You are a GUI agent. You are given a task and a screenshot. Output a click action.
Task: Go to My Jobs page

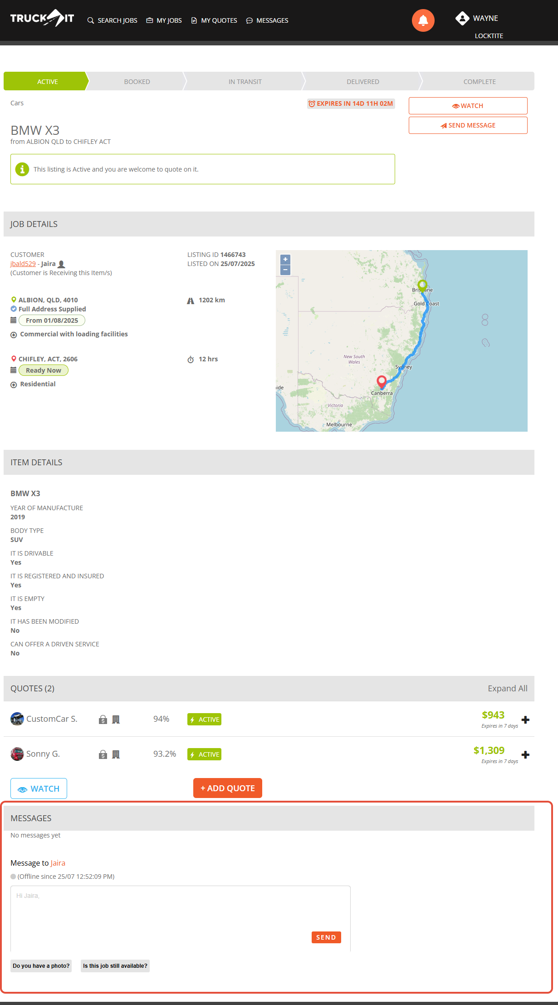tap(164, 20)
